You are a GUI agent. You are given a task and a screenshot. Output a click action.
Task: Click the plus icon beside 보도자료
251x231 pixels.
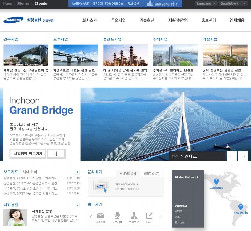(x=77, y=172)
